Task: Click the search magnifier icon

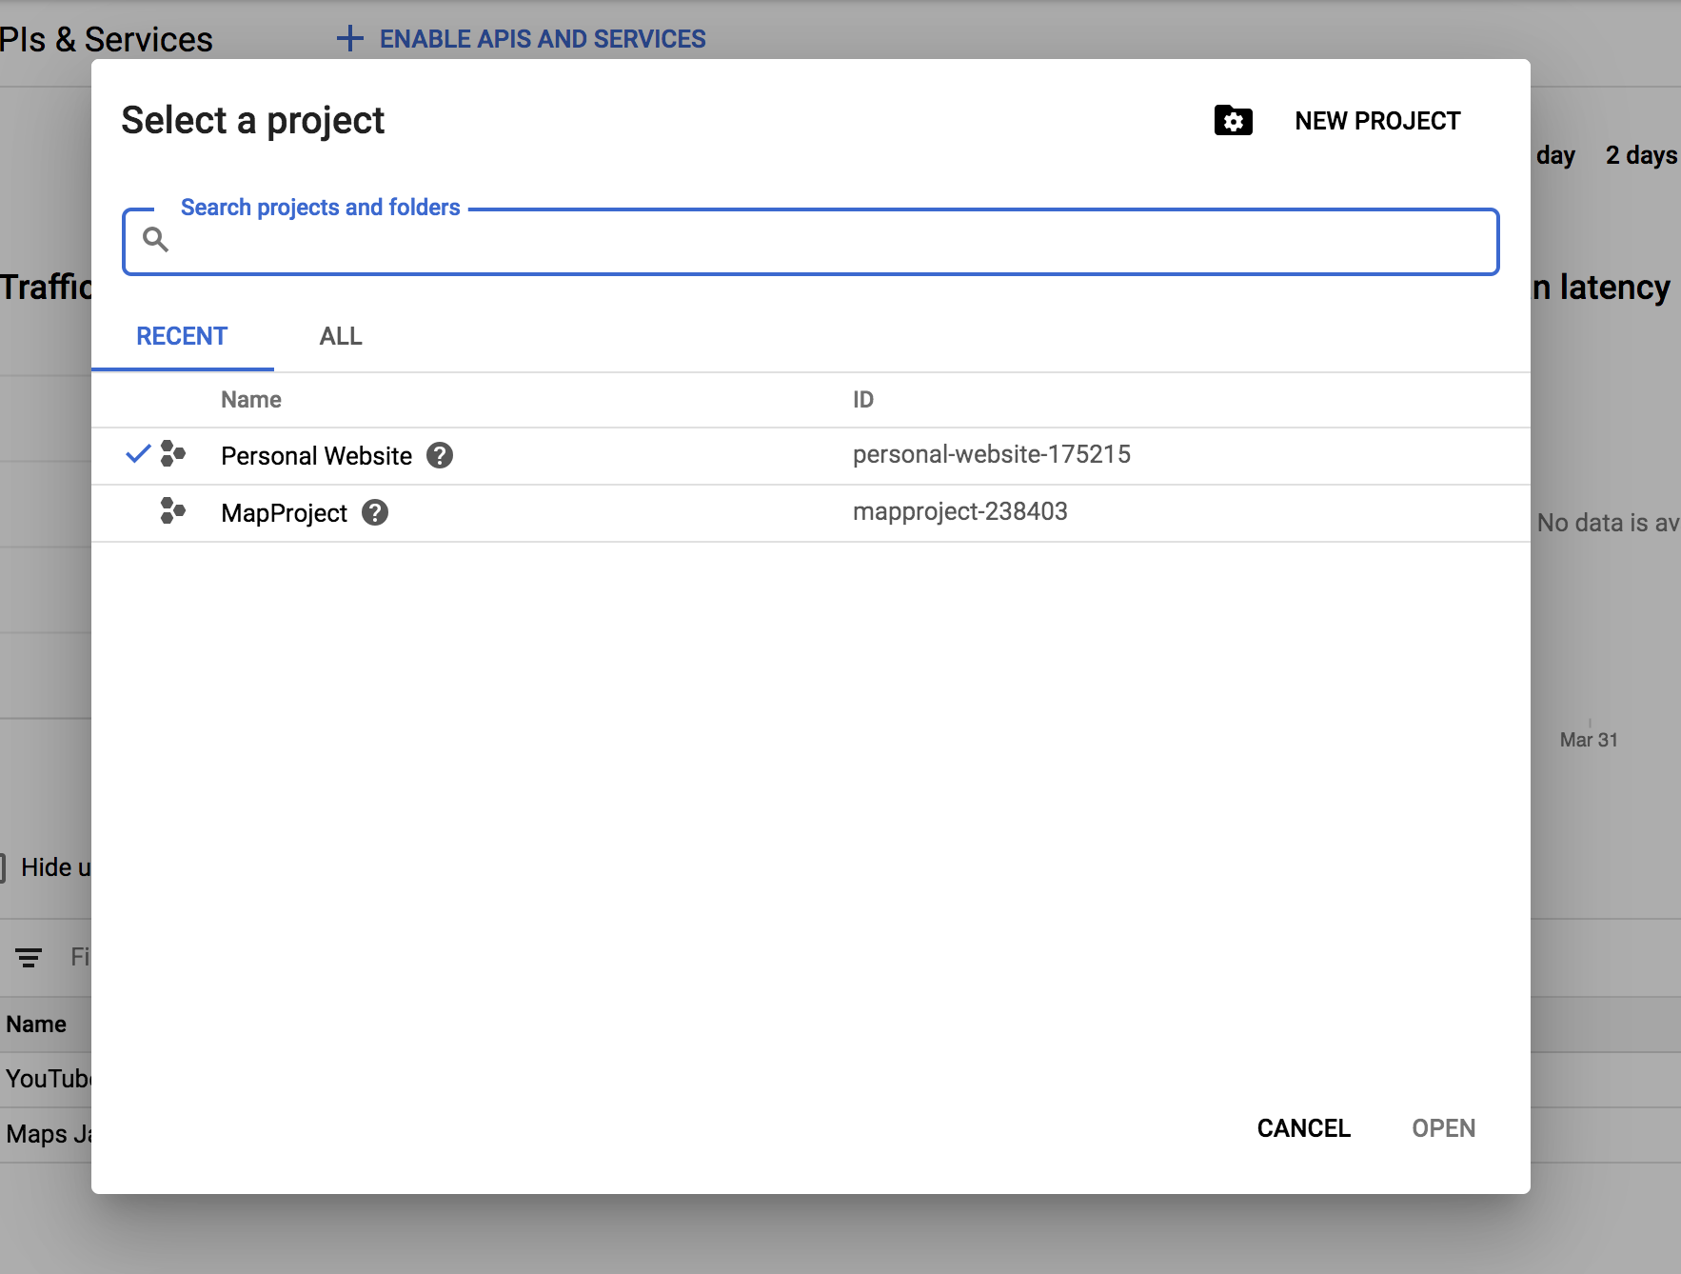Action: 155,239
